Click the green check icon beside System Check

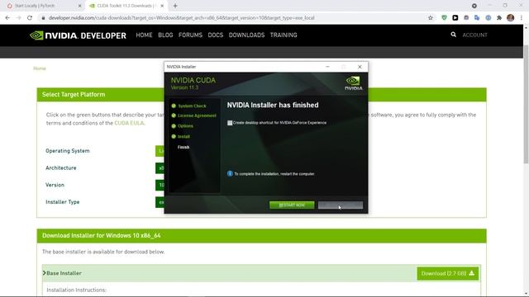click(x=174, y=106)
